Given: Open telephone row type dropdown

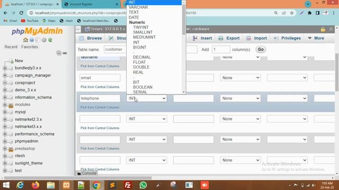Looking at the screenshot, I should [x=147, y=98].
